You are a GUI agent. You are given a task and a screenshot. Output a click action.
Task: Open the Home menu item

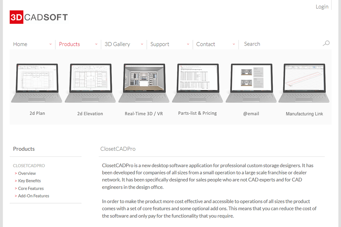coord(20,44)
